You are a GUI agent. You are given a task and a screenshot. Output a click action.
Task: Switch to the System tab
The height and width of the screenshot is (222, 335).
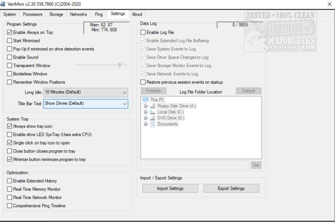click(x=9, y=14)
